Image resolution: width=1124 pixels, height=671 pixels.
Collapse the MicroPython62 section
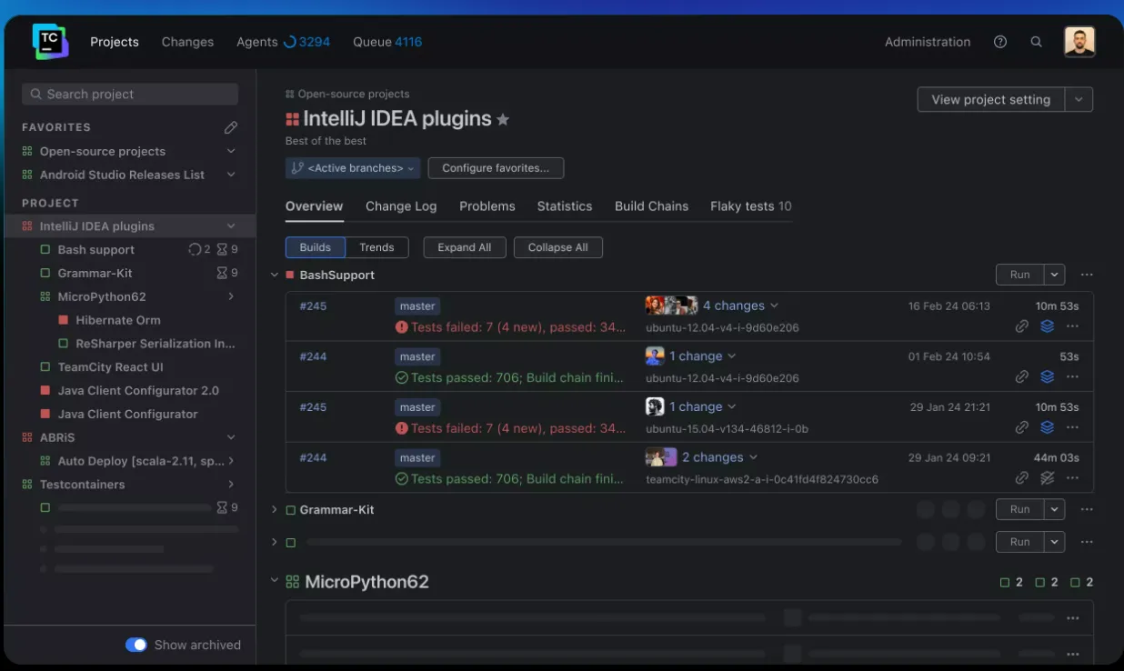[x=275, y=580]
